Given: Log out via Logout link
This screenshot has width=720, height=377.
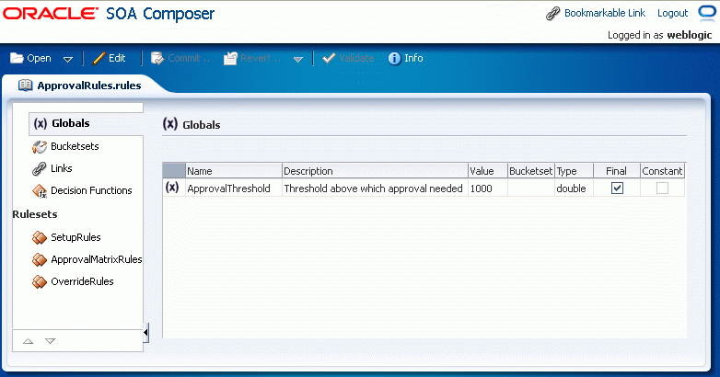Looking at the screenshot, I should [x=672, y=13].
